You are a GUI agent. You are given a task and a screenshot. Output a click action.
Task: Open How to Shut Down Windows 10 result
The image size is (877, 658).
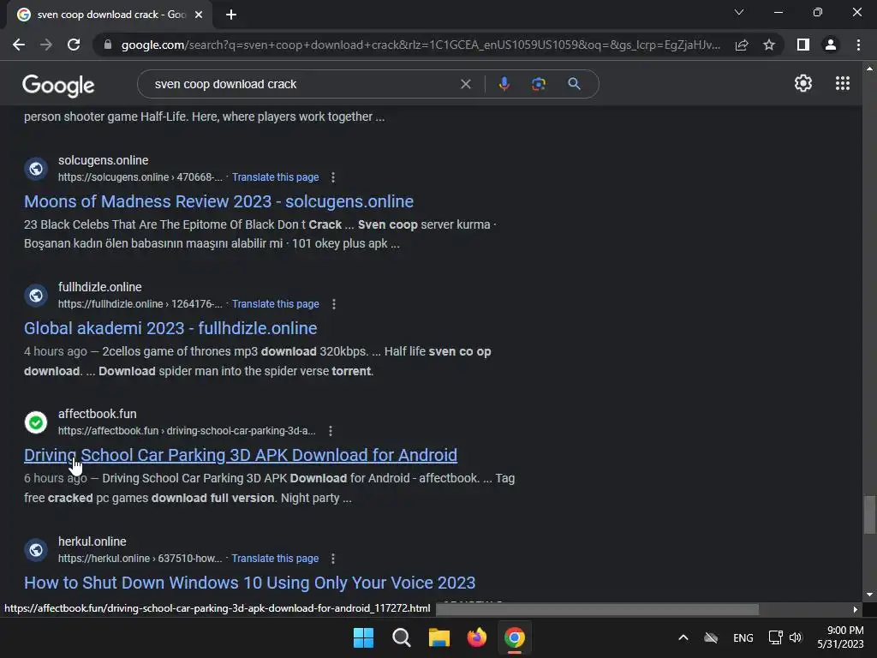(249, 583)
